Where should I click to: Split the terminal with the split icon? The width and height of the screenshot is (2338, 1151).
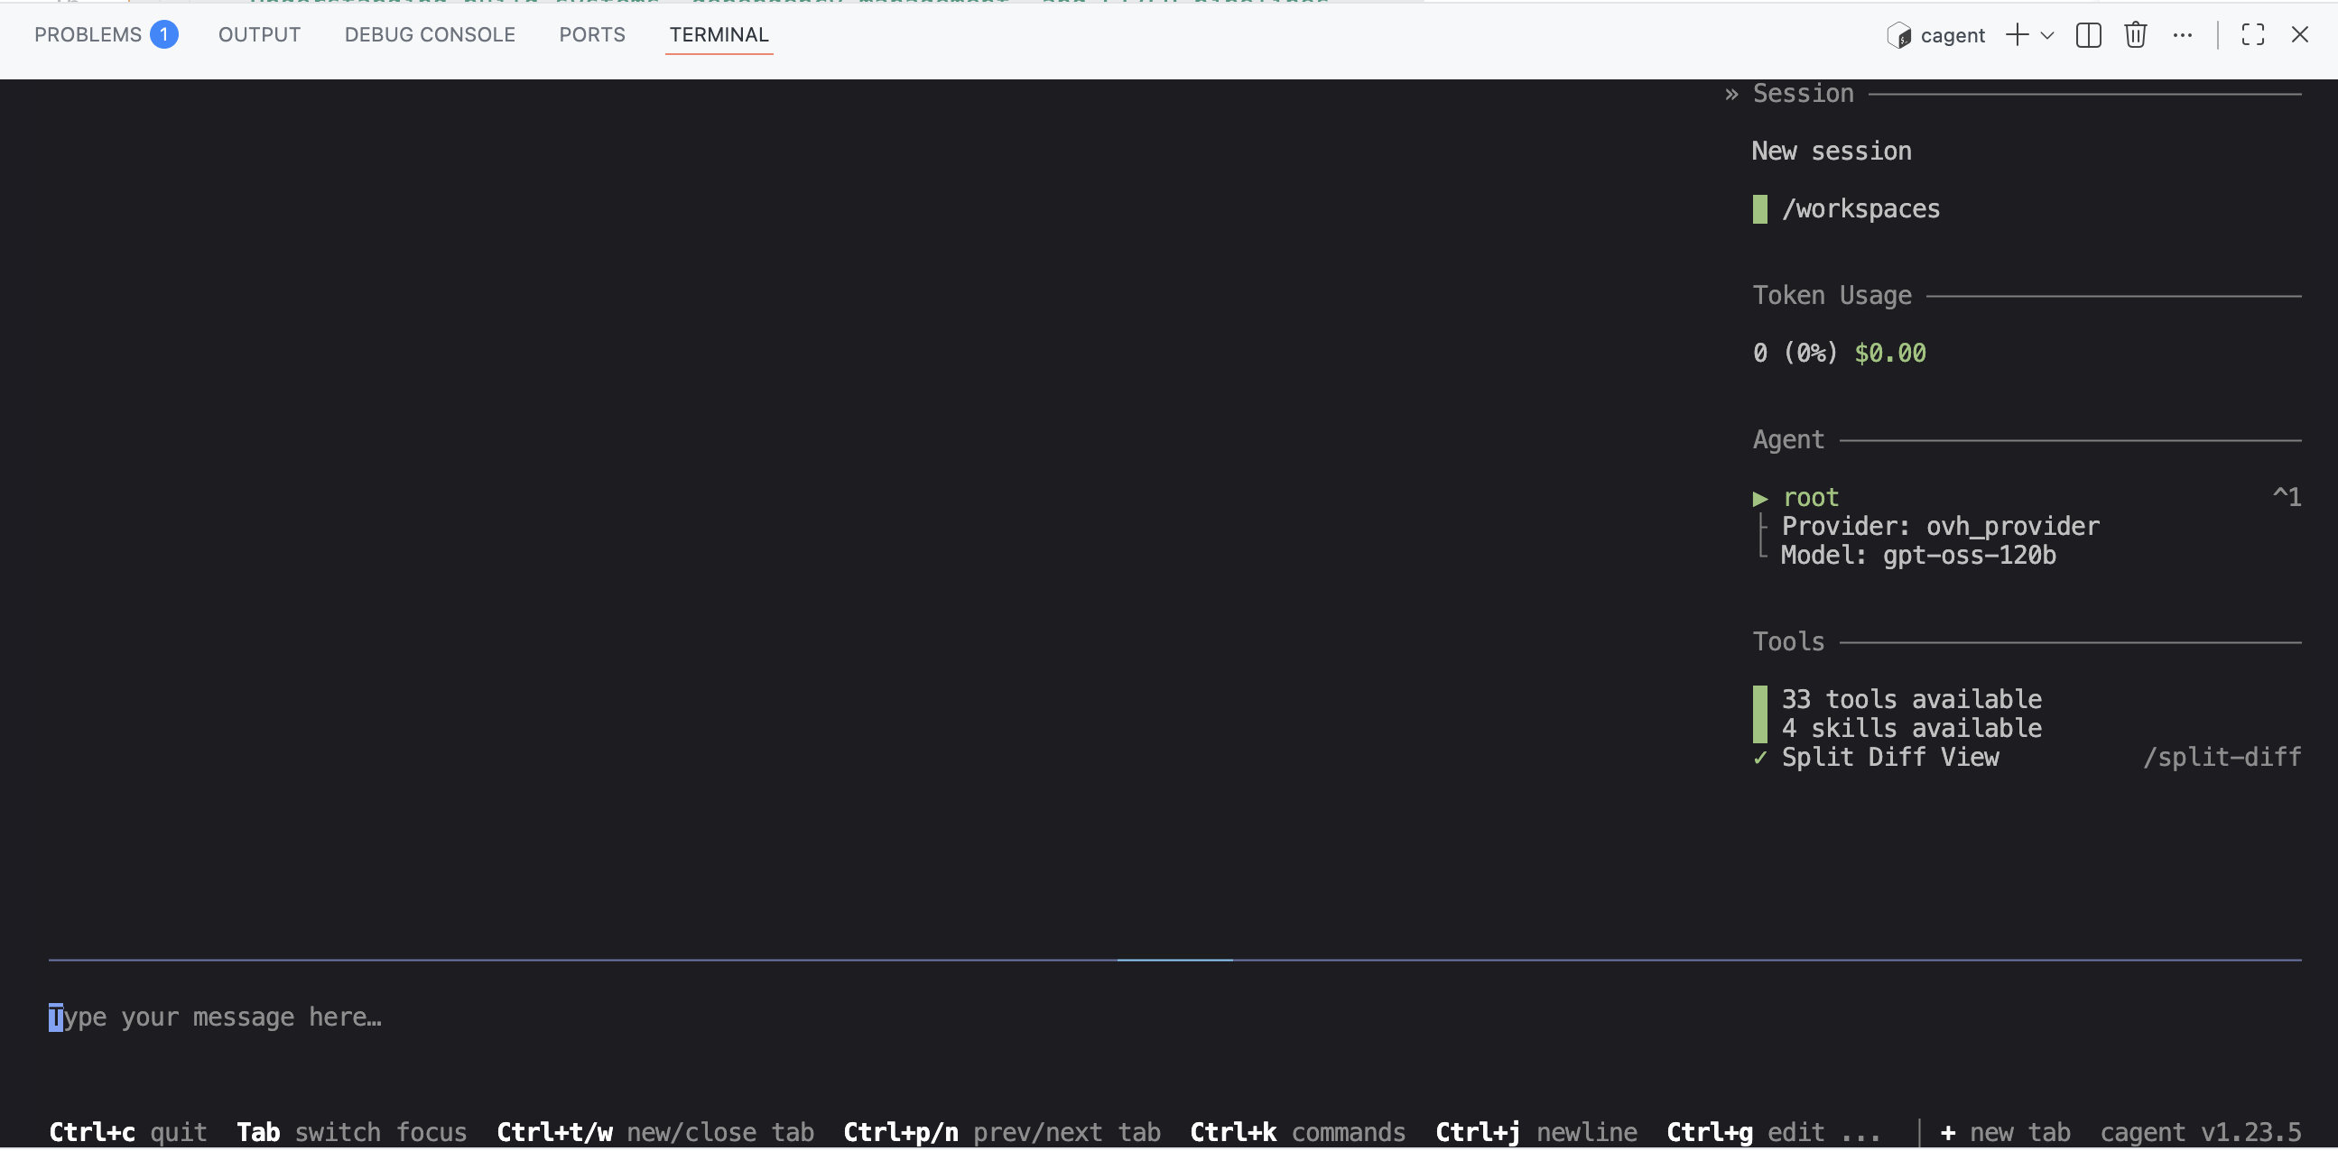coord(2087,35)
